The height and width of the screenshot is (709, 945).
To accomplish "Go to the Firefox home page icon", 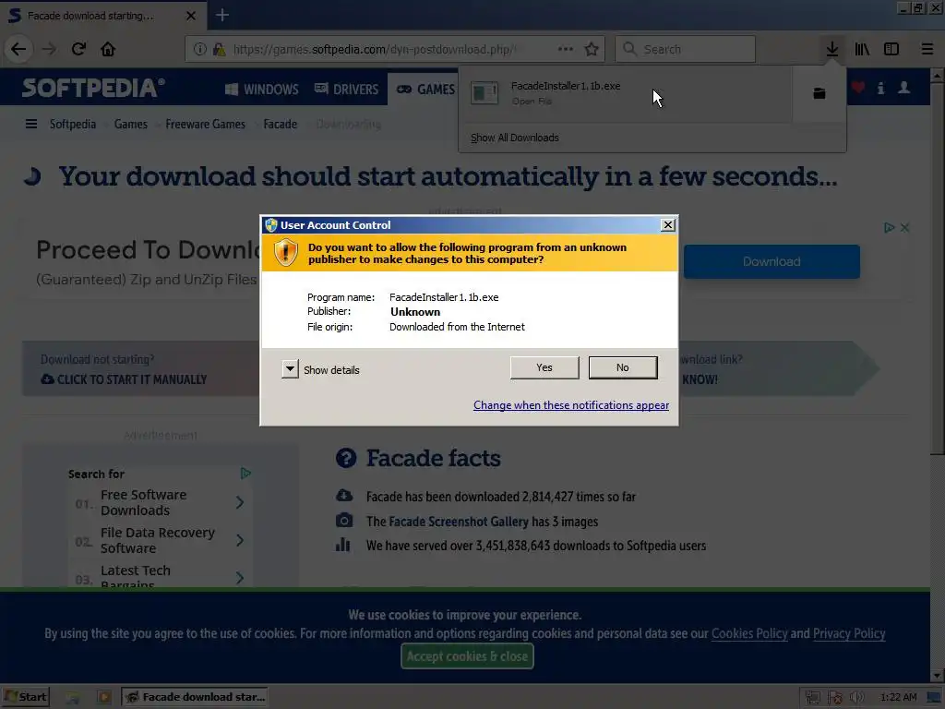I will (x=108, y=49).
